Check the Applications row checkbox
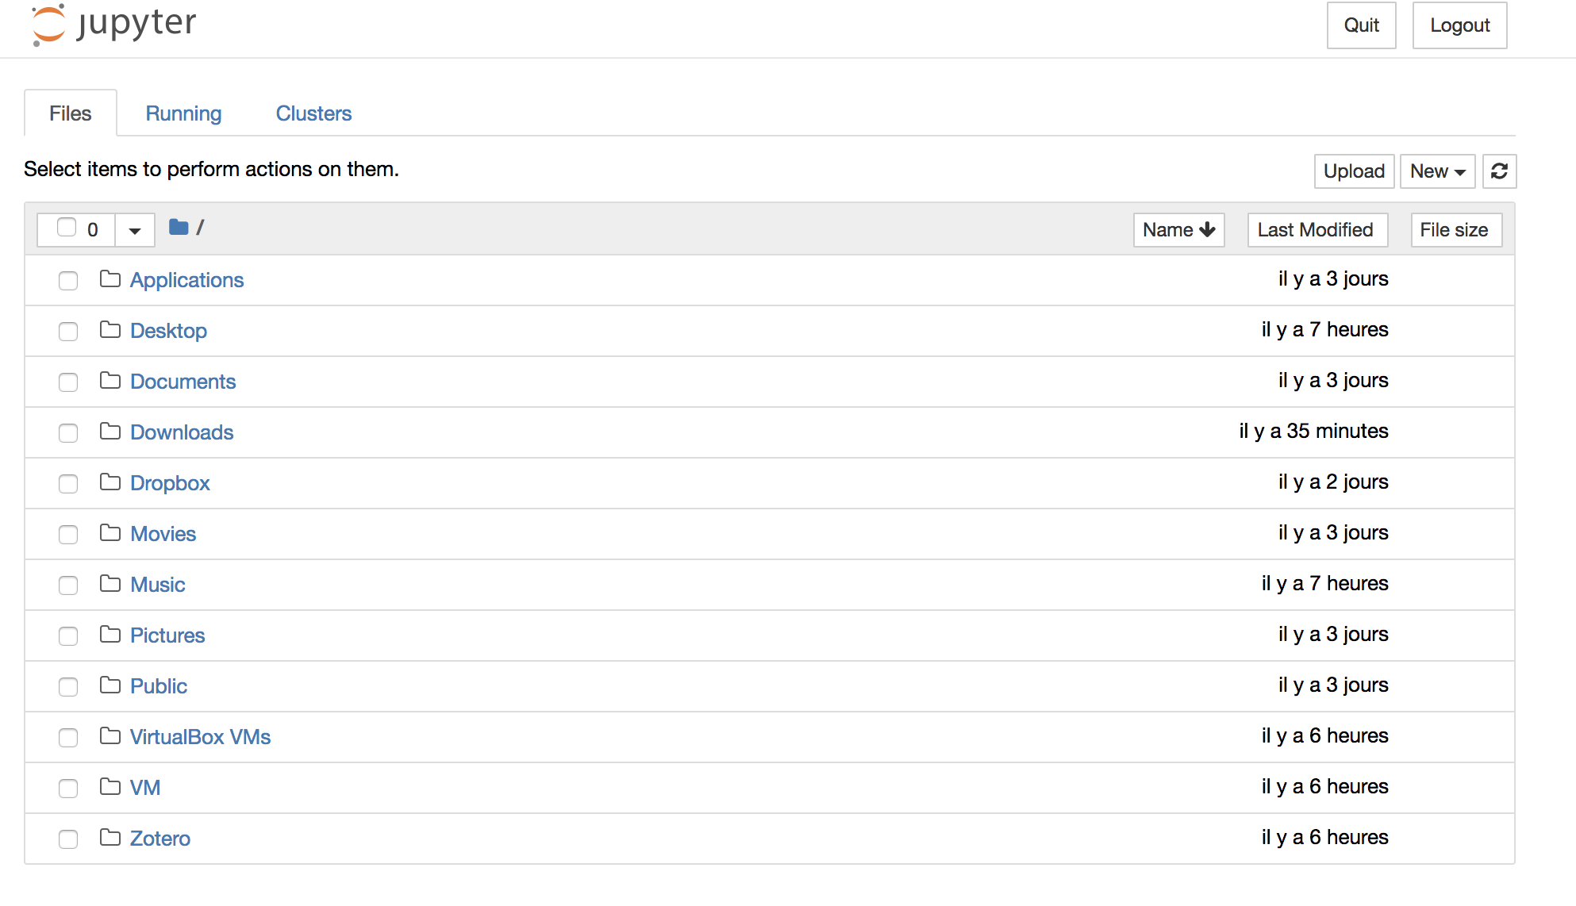This screenshot has height=906, width=1576. point(68,281)
